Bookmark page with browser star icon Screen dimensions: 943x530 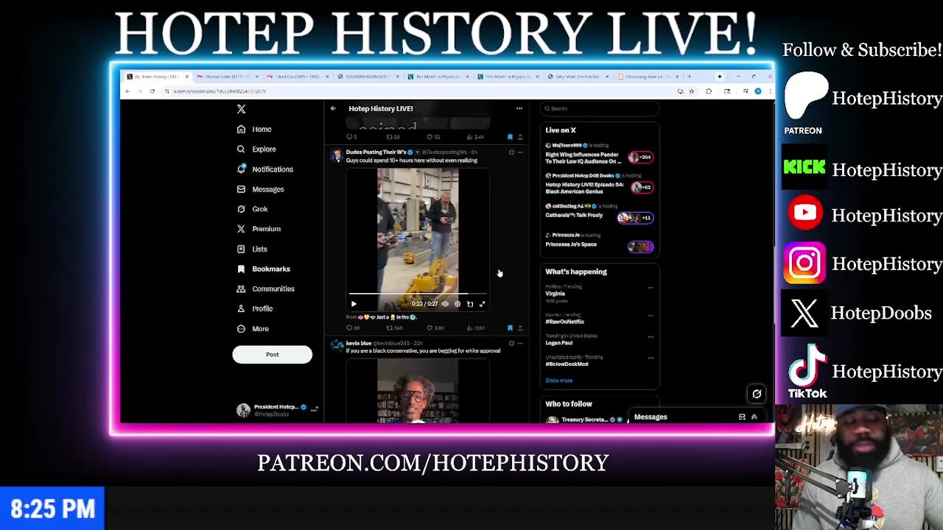pos(691,91)
